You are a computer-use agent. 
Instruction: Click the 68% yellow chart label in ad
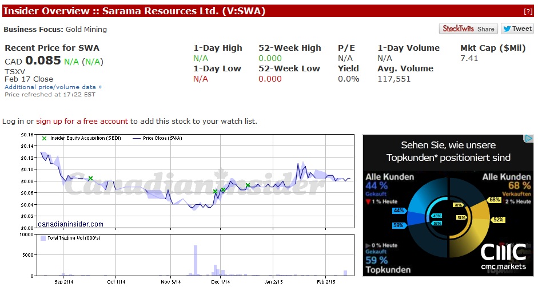point(495,200)
